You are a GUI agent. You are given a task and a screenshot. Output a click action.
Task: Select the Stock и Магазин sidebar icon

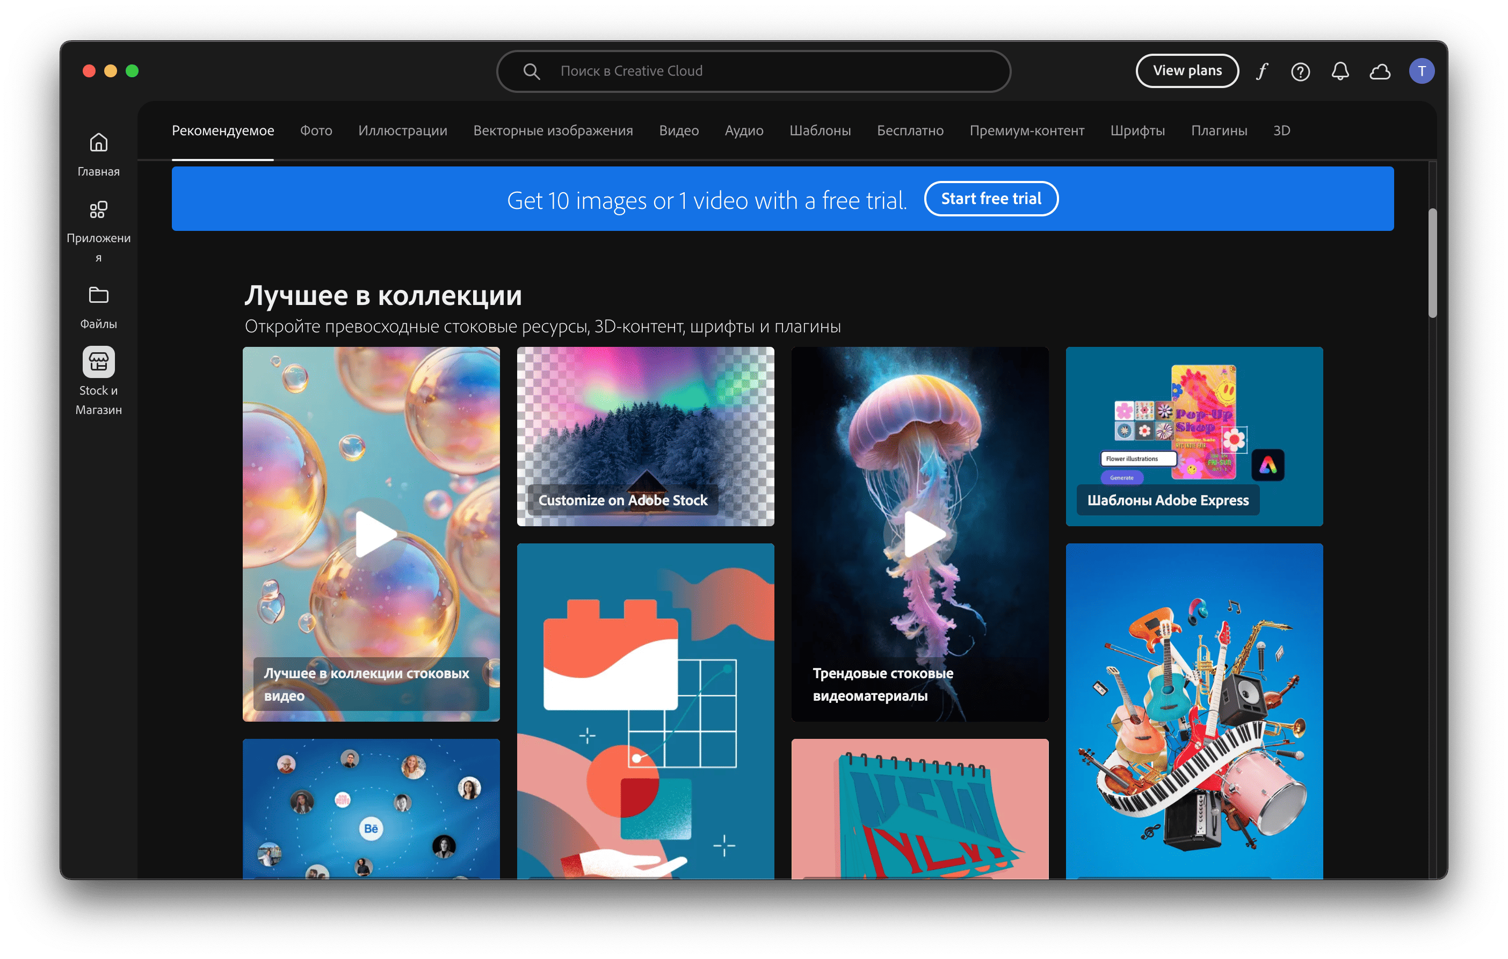(x=98, y=362)
